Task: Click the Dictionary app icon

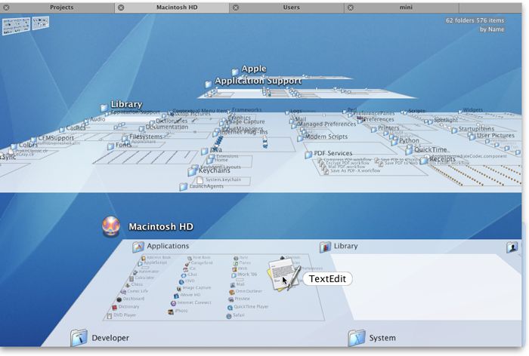Action: pyautogui.click(x=114, y=307)
